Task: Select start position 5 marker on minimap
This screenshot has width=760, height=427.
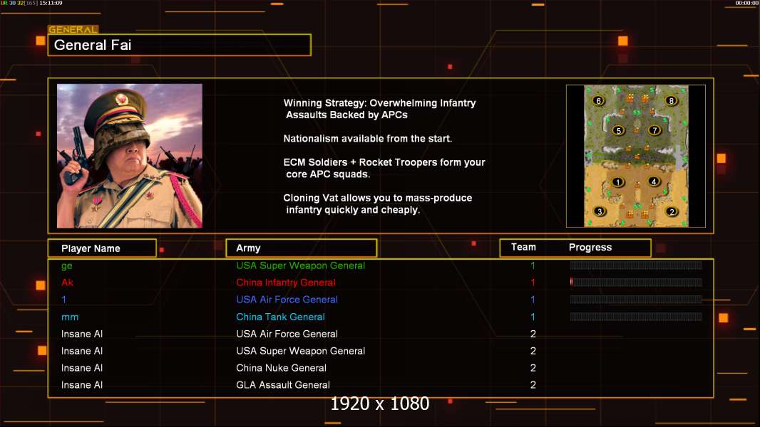Action: [618, 130]
